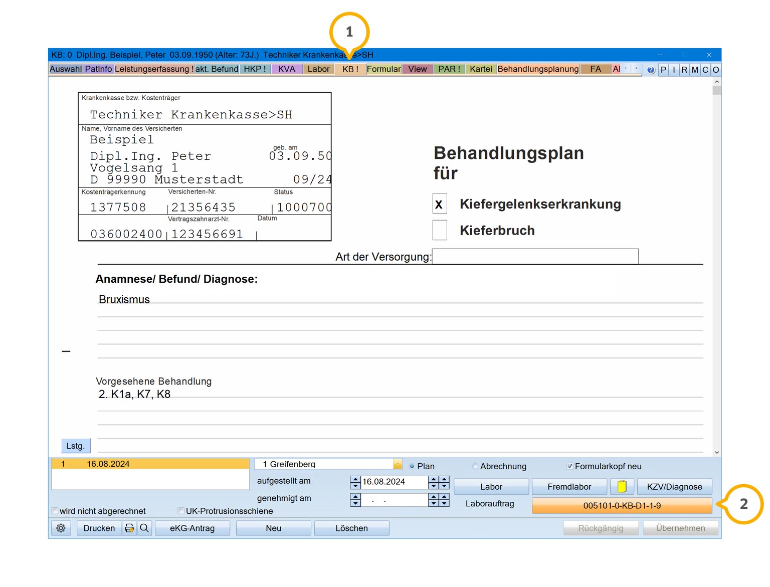This screenshot has width=770, height=587.
Task: Click the printer settings icon beside Drucken
Action: point(129,528)
